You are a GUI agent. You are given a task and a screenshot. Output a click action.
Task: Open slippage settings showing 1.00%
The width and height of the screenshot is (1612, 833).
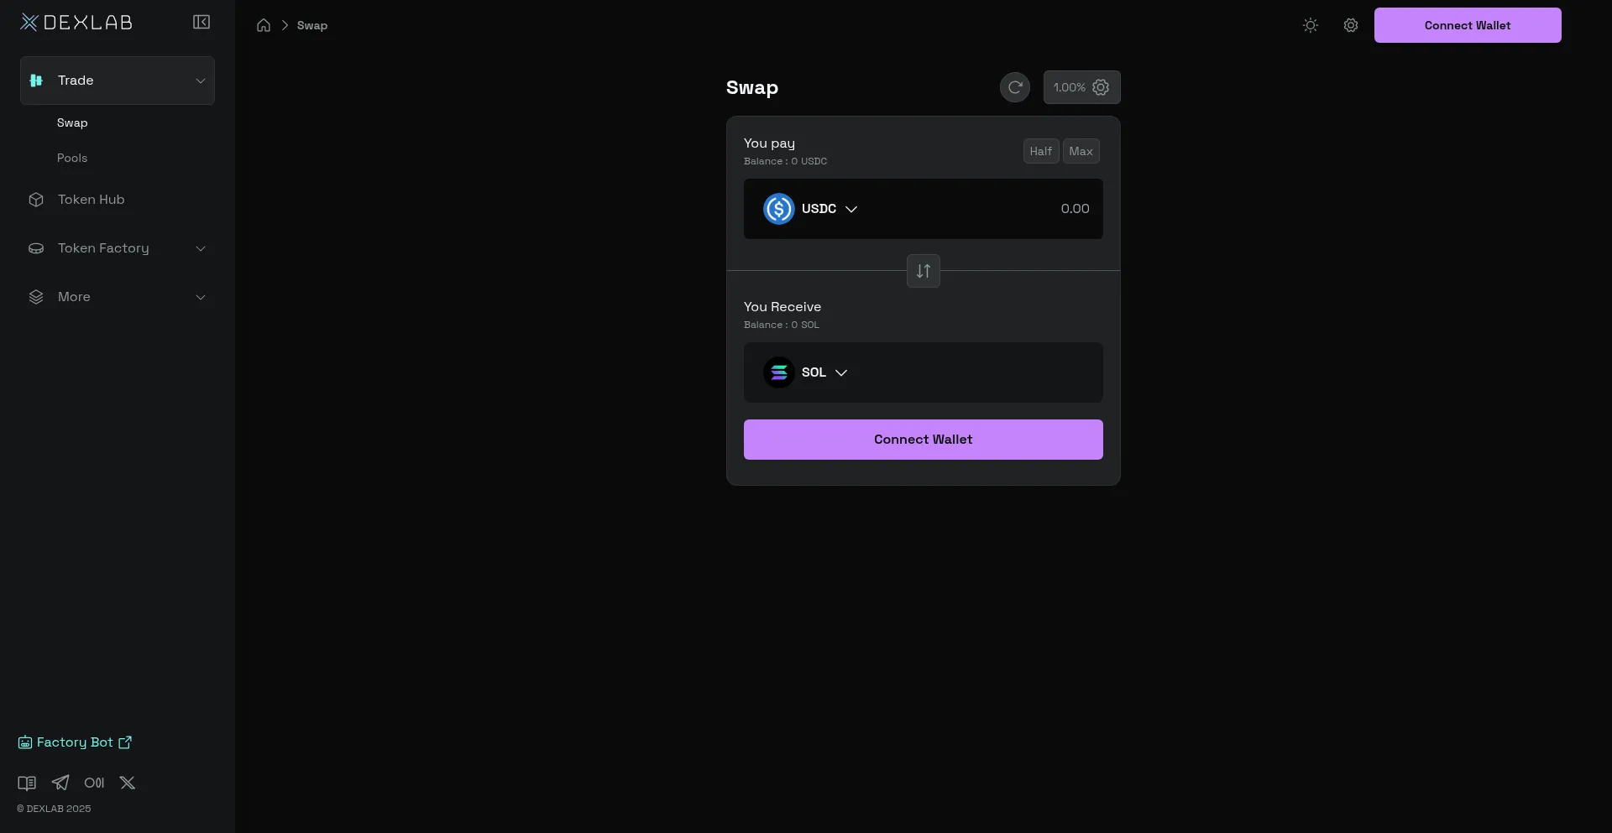tap(1081, 87)
